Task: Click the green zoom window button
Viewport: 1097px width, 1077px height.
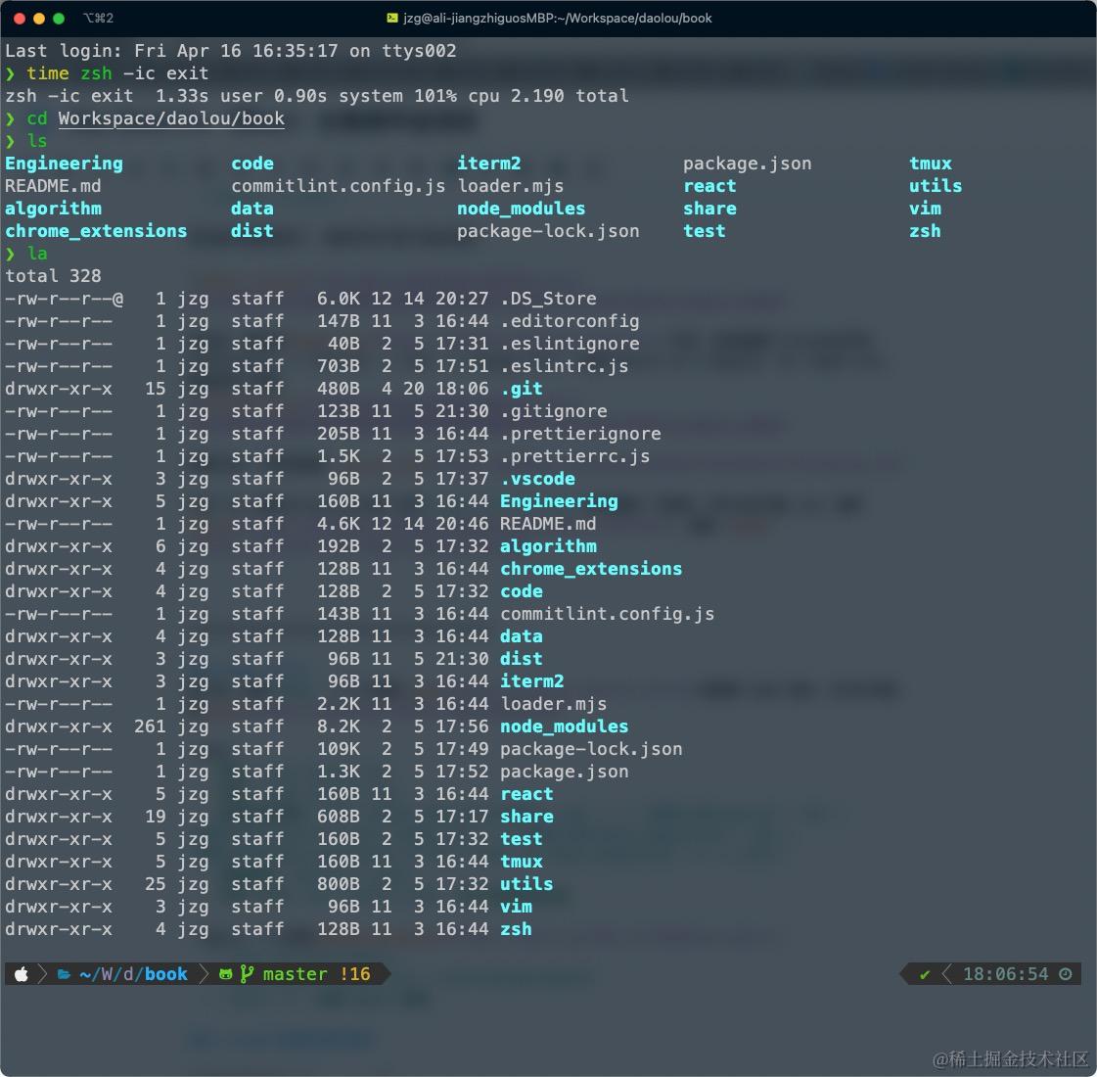Action: coord(59,19)
